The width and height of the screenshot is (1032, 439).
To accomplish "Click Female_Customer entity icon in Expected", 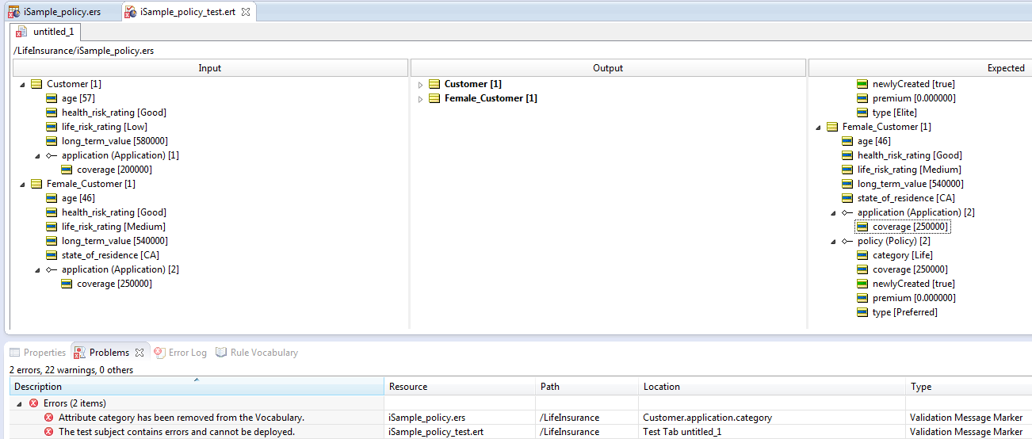I will [832, 127].
